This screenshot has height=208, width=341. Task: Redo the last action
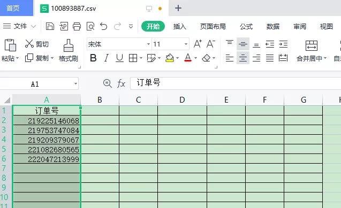point(117,26)
